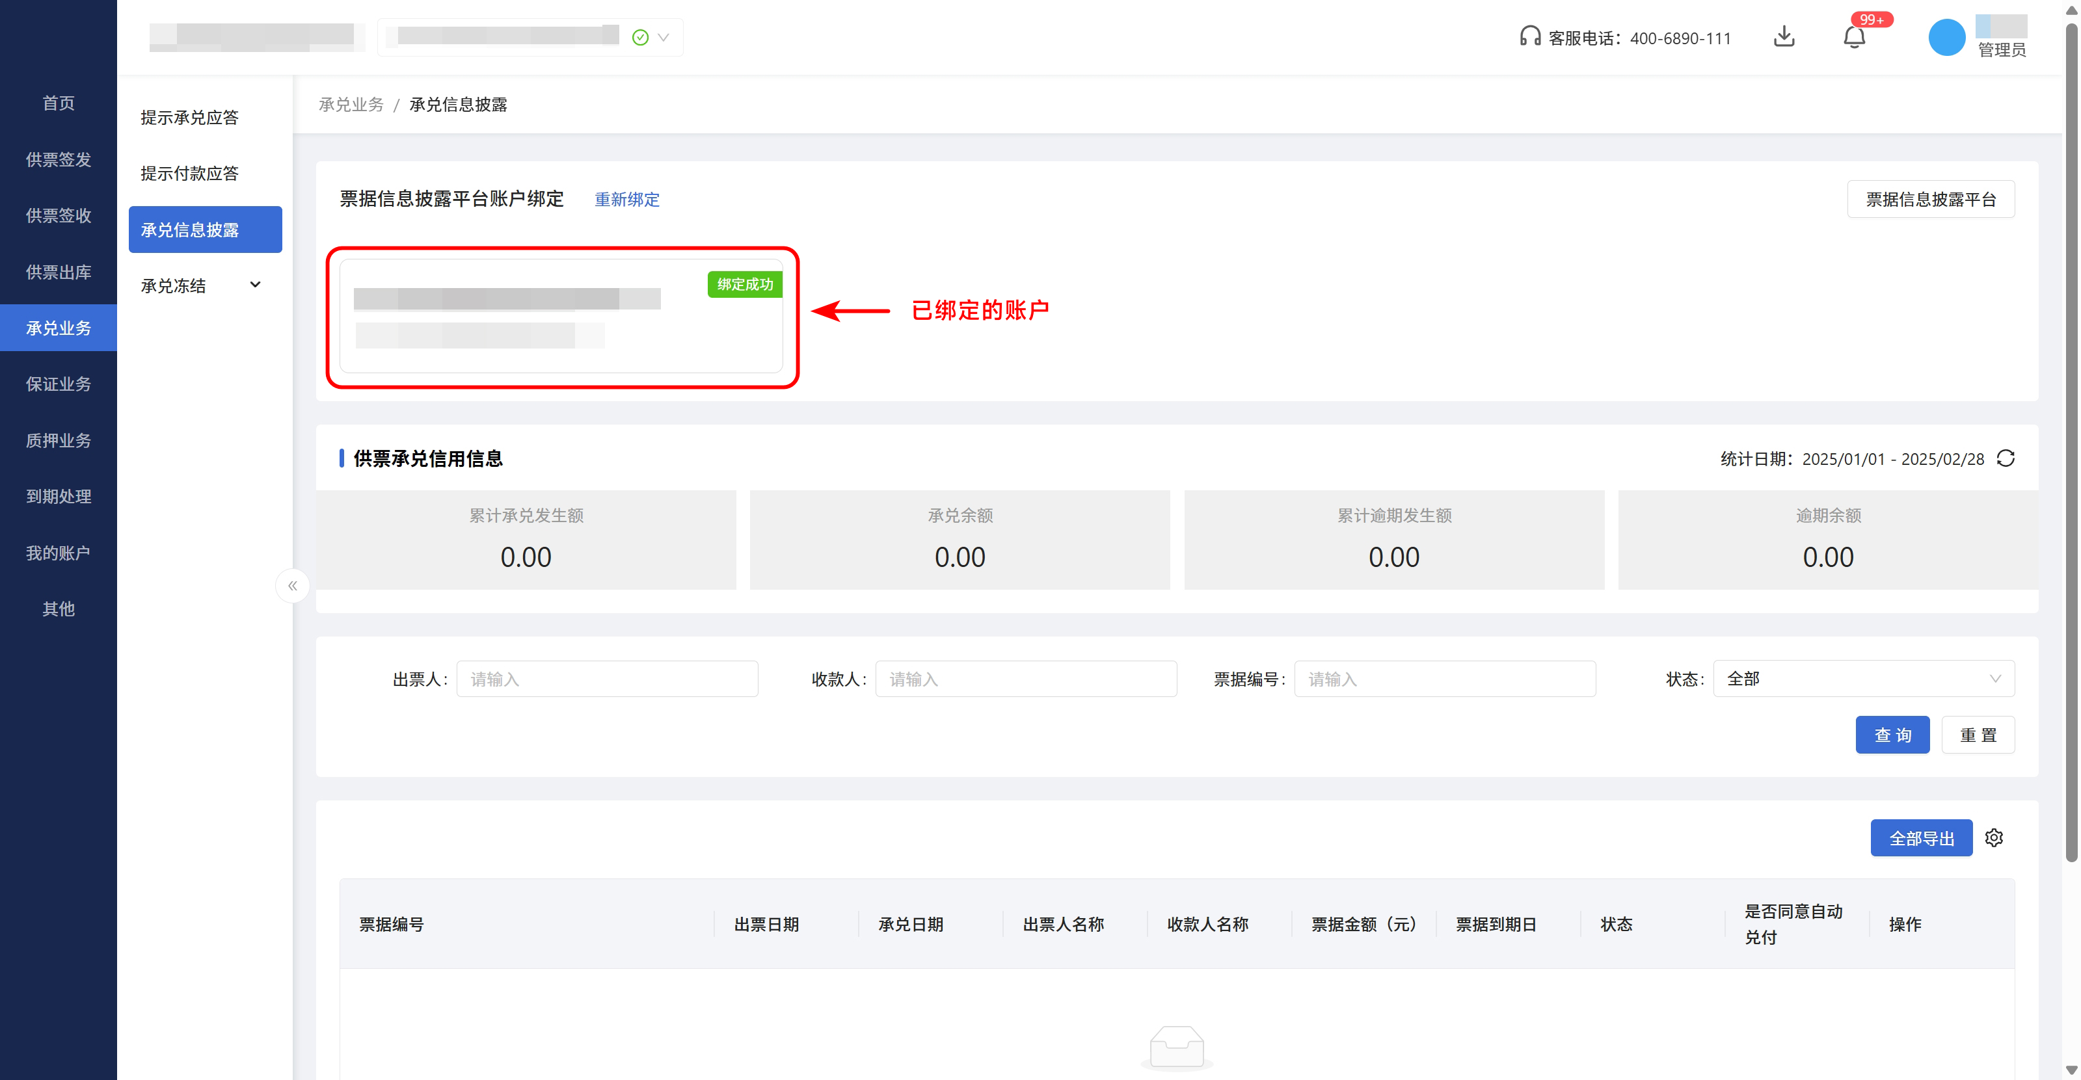Open the 状态 dropdown selector
This screenshot has height=1080, width=2081.
coord(1863,679)
